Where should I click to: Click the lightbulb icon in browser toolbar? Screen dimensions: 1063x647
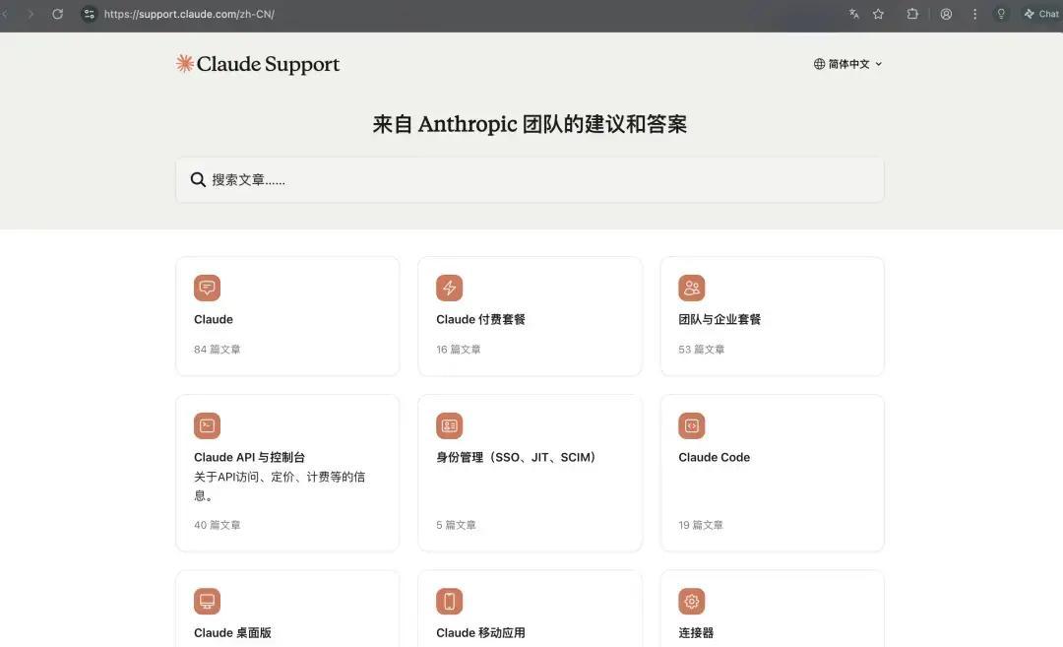[1001, 14]
